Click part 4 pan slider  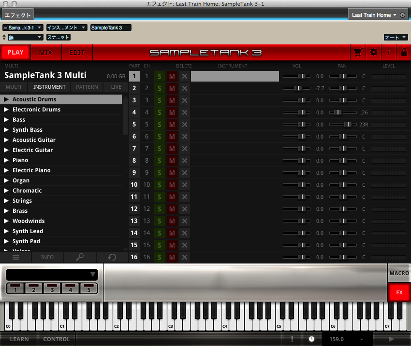point(343,112)
